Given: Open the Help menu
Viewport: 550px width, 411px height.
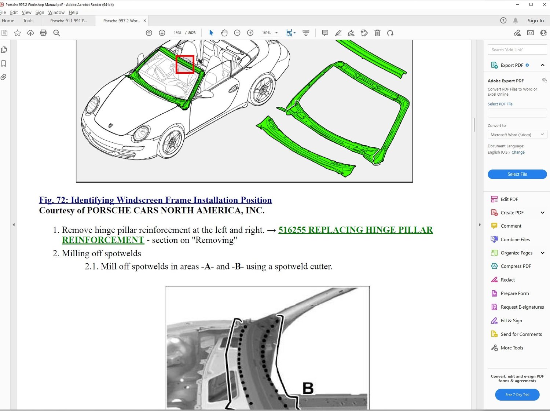Looking at the screenshot, I should point(73,12).
